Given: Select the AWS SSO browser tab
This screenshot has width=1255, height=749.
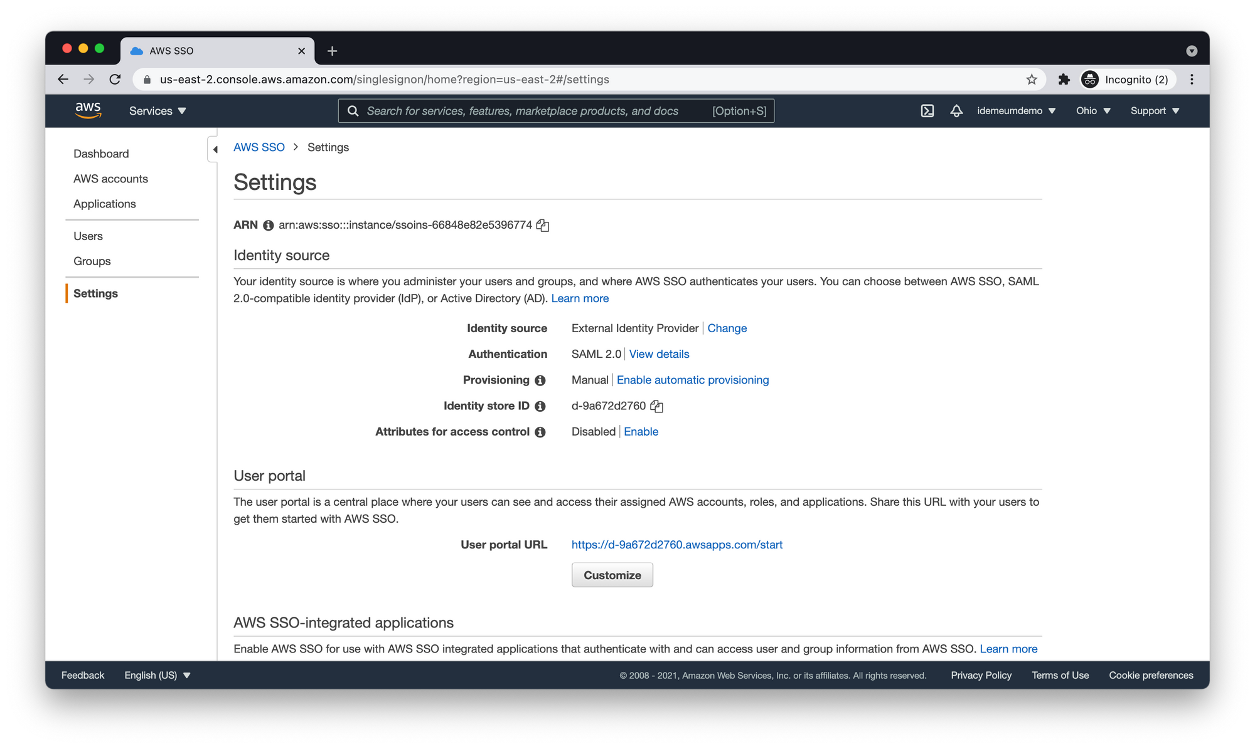Looking at the screenshot, I should (216, 51).
